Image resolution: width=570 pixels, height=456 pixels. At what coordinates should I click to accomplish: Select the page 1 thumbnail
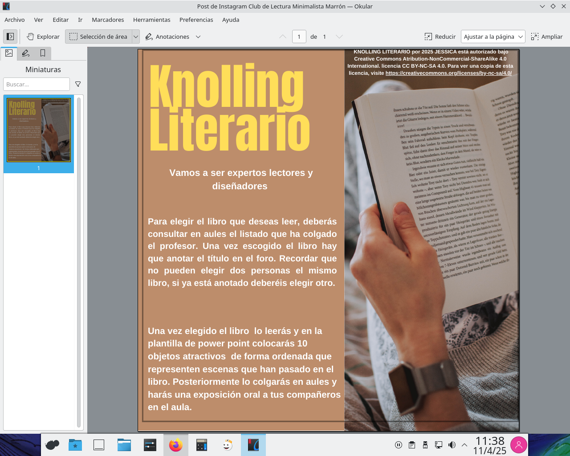tap(39, 130)
